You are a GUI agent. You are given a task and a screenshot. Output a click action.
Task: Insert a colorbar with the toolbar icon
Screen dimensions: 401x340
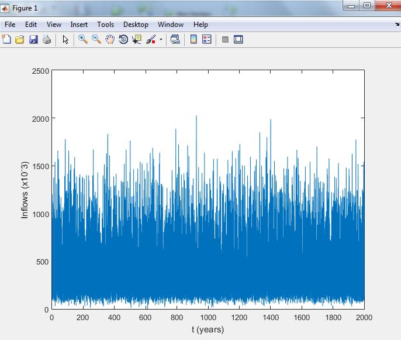tap(193, 39)
